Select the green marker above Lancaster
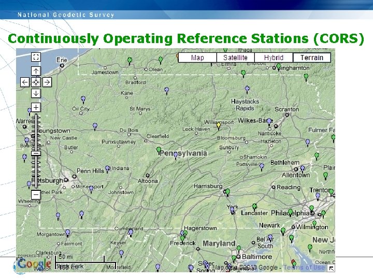 (x=254, y=207)
